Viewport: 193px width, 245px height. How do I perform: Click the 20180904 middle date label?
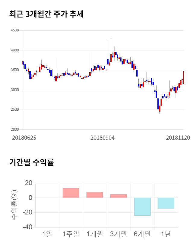click(103, 138)
